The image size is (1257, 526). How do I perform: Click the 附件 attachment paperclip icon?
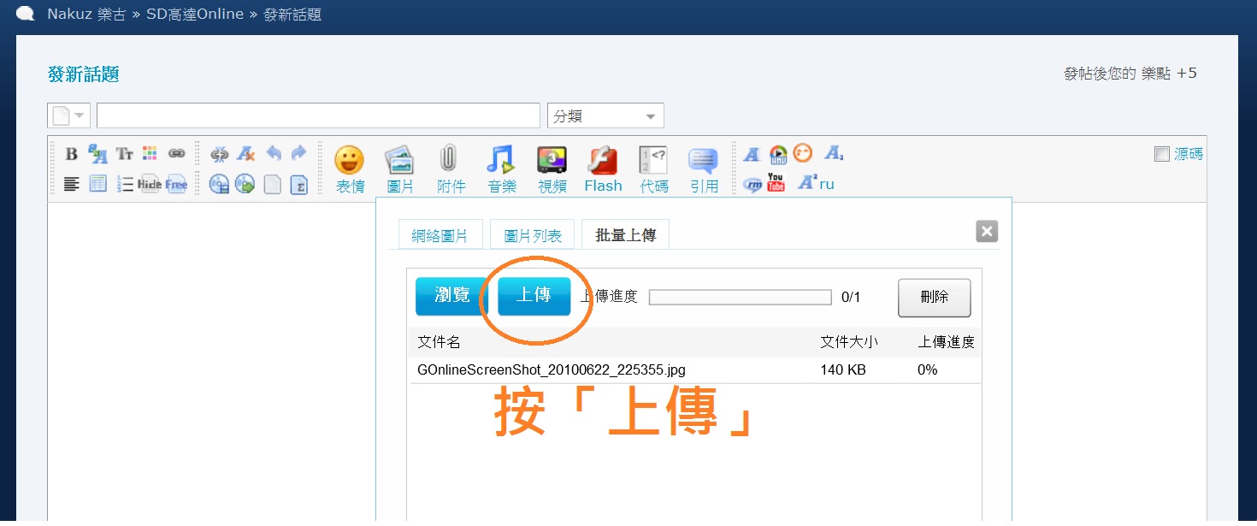[x=450, y=168]
